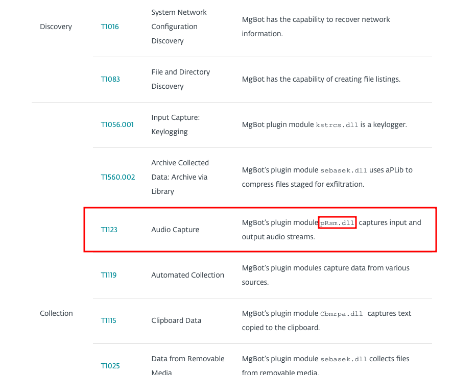Click the kstrcs.dll code text
452x375 pixels.
pos(337,125)
